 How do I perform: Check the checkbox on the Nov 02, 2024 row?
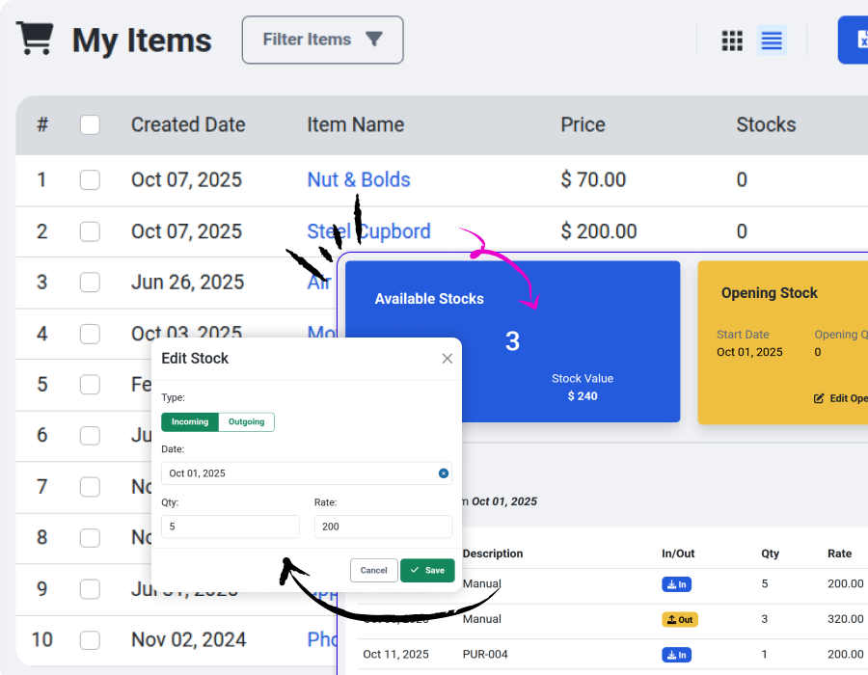pos(90,640)
